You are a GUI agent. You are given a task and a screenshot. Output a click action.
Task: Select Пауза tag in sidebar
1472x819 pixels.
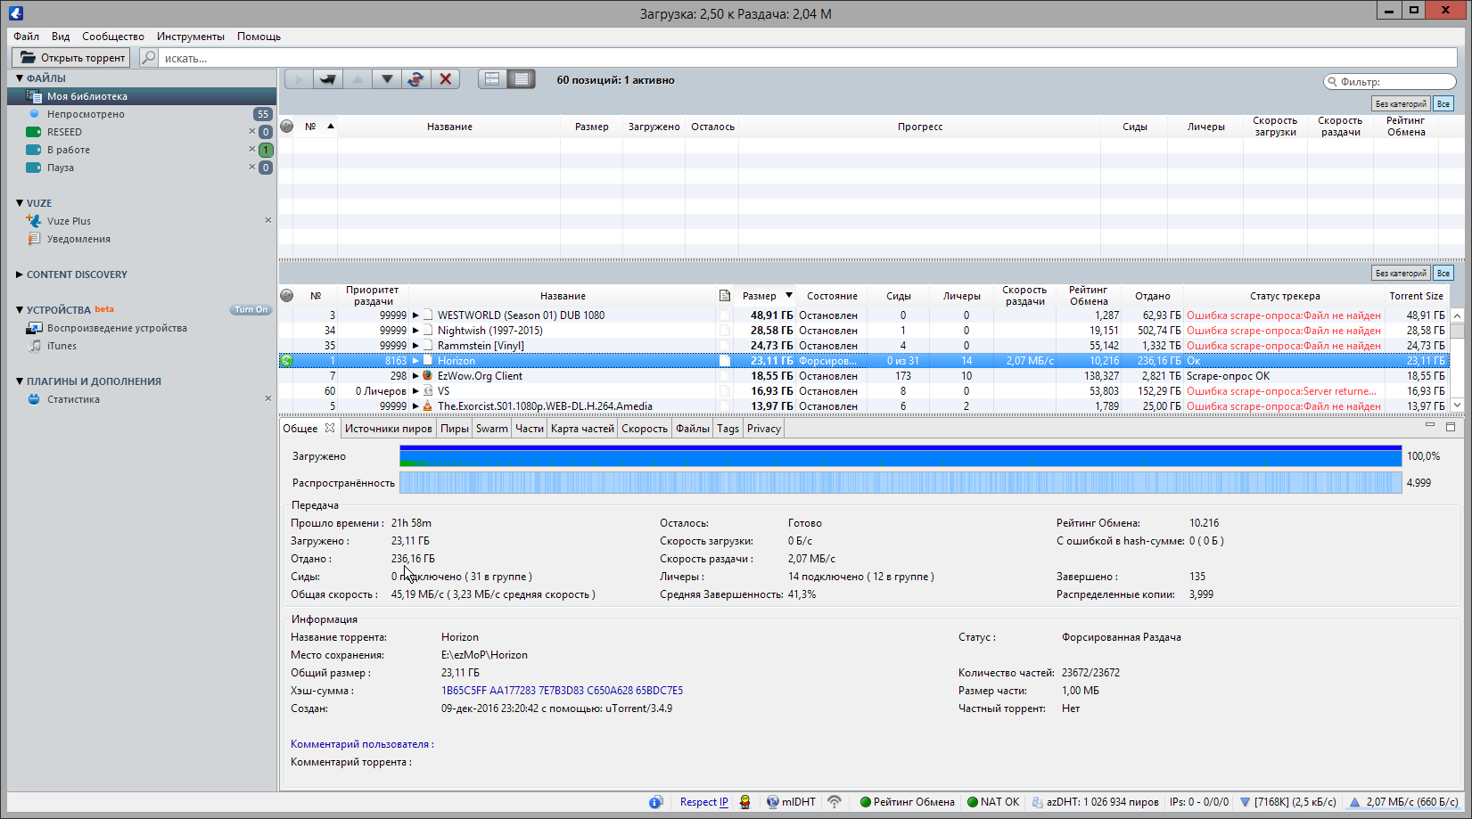(x=143, y=168)
